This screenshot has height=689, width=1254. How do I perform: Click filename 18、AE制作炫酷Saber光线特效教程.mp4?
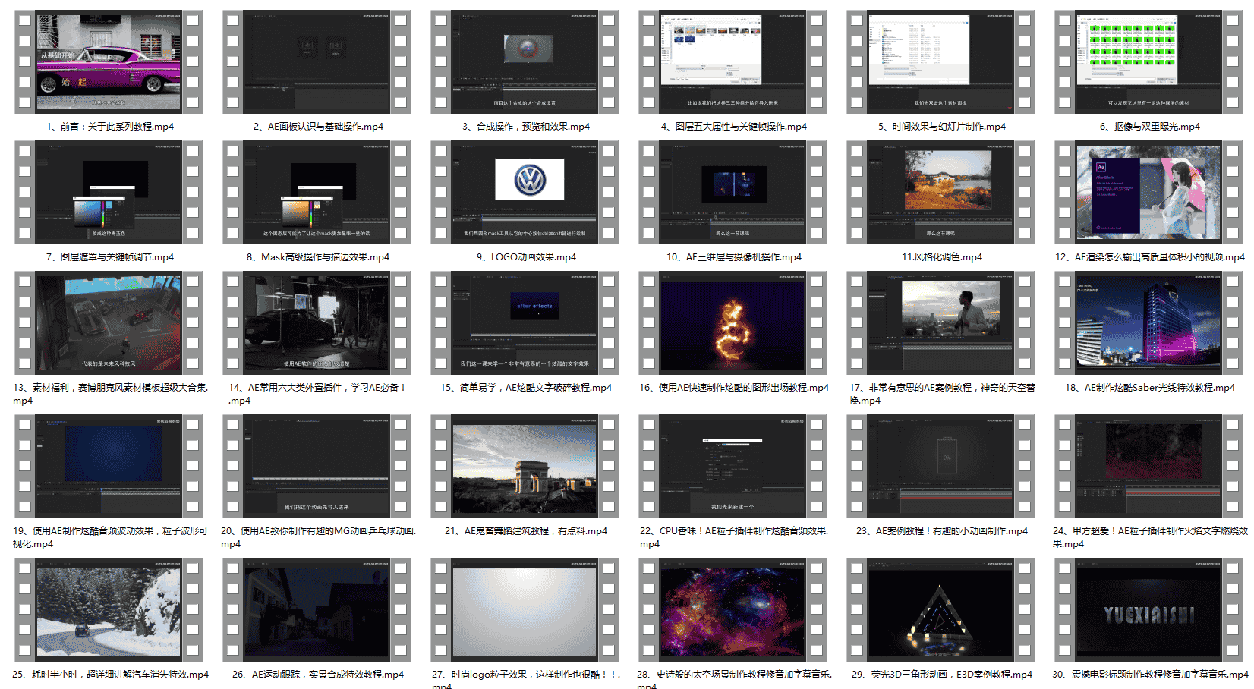point(1149,388)
